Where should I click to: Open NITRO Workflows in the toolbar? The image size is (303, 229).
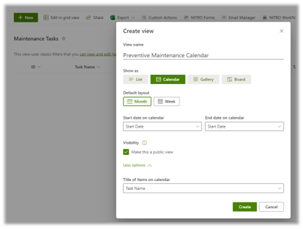(279, 18)
